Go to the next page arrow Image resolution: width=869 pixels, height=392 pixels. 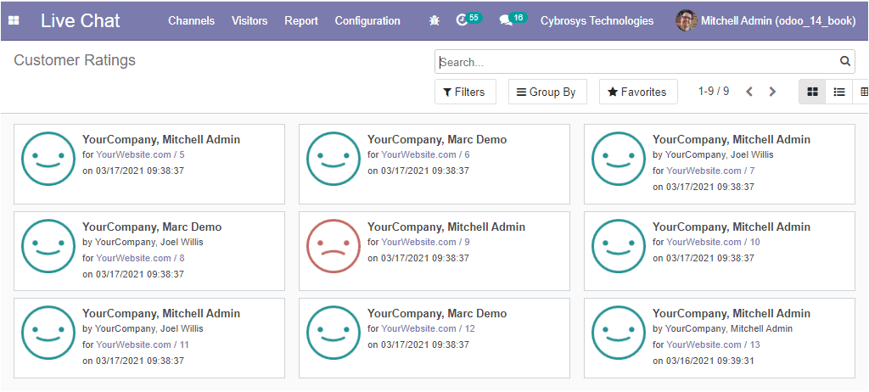(772, 92)
